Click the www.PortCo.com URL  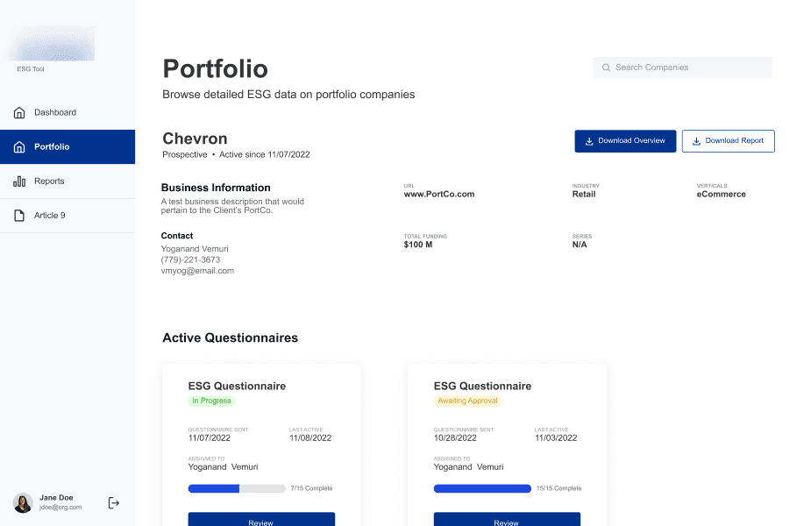click(439, 195)
